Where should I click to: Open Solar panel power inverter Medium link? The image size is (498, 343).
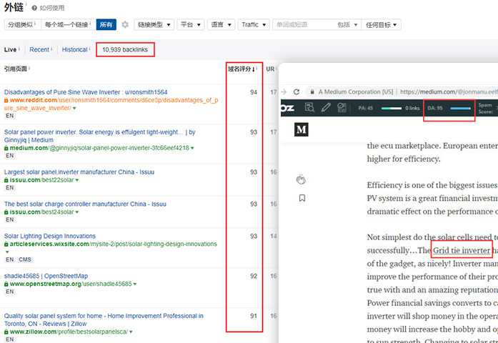(99, 136)
